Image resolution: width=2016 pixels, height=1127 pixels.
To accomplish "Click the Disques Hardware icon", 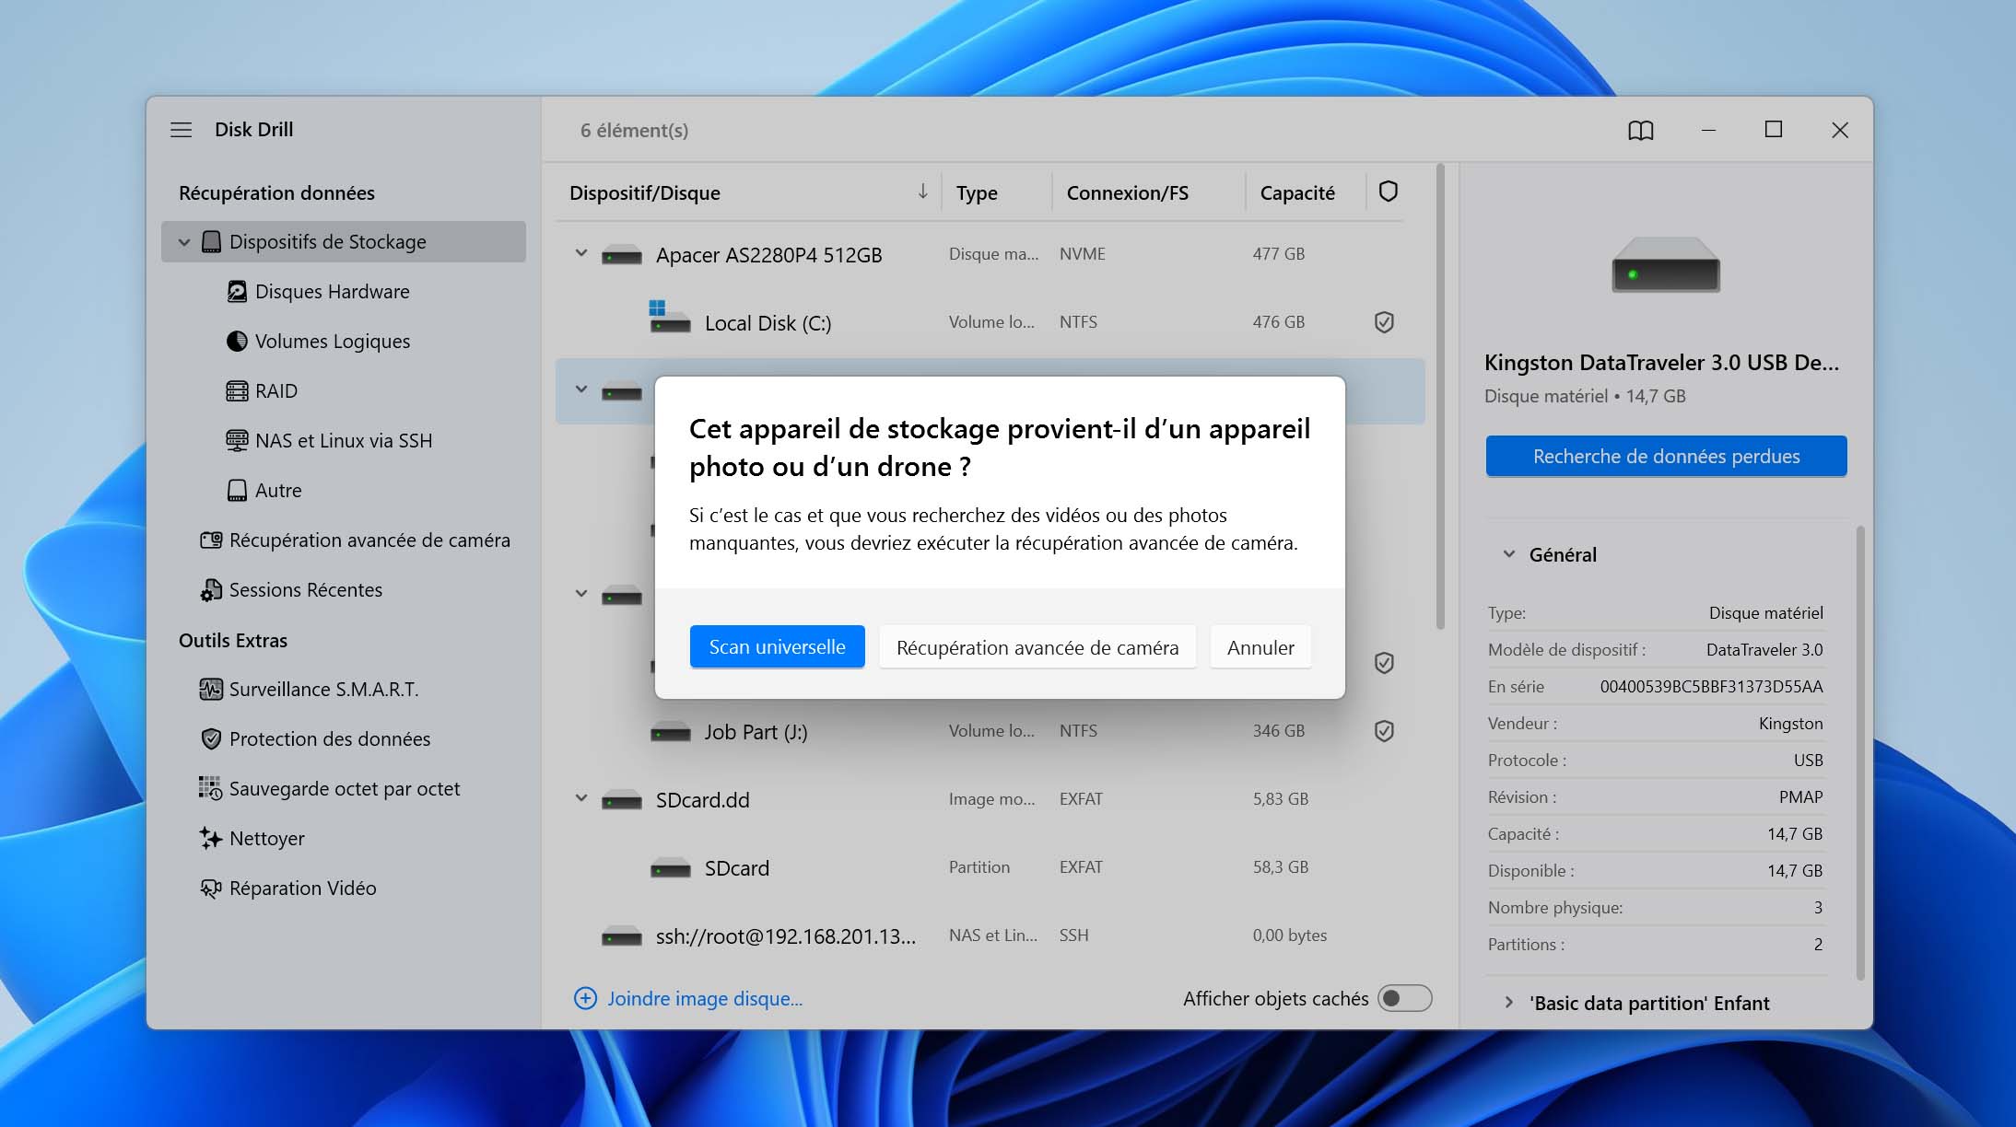I will (237, 292).
